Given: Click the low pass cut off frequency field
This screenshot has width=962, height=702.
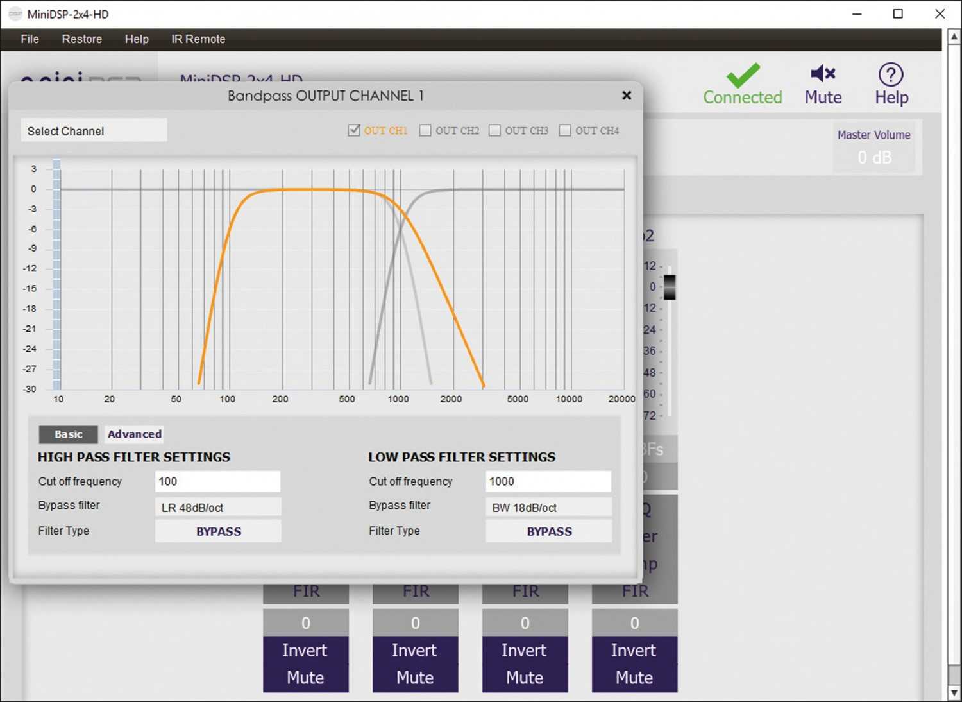Looking at the screenshot, I should (x=549, y=481).
